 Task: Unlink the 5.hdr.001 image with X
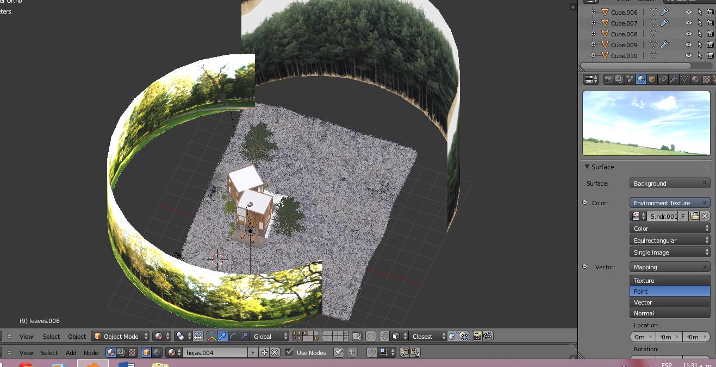click(x=705, y=216)
